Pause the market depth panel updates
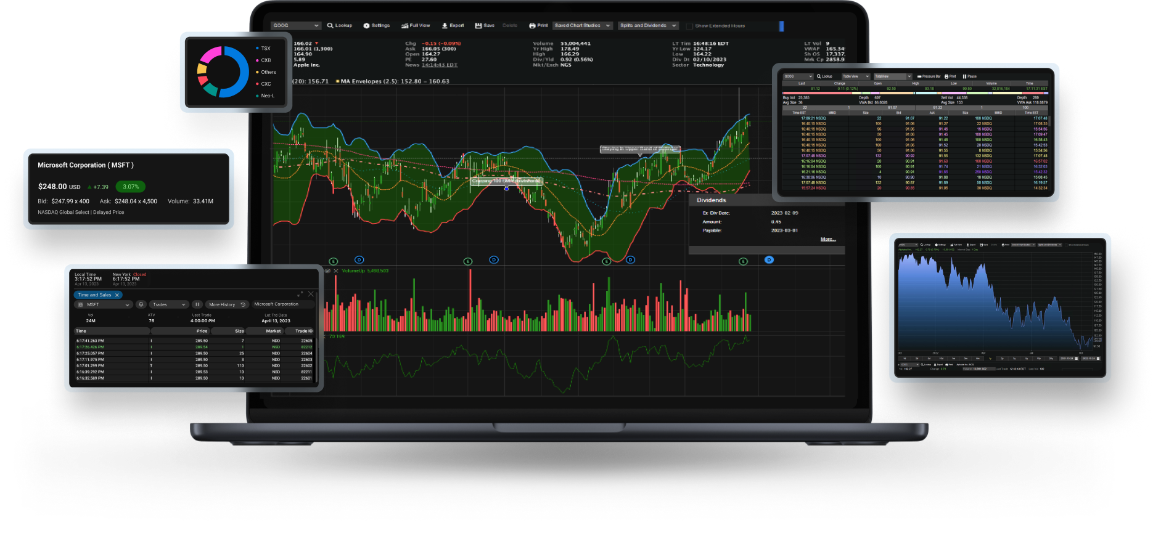 click(969, 76)
